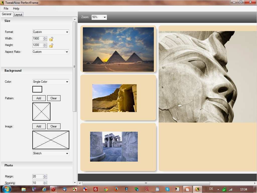Open Firefox from the taskbar
This screenshot has width=257, height=193.
pyautogui.click(x=116, y=189)
